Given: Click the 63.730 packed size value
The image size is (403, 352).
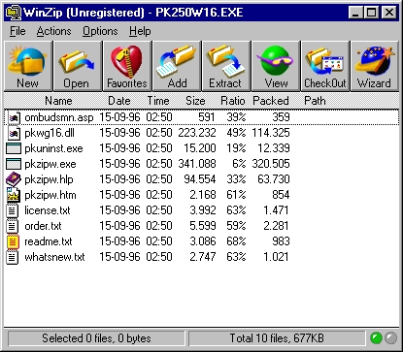Looking at the screenshot, I should [x=274, y=179].
